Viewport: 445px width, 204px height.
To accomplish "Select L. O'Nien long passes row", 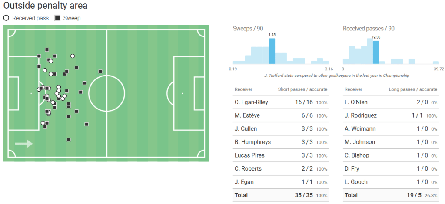I will pos(391,102).
